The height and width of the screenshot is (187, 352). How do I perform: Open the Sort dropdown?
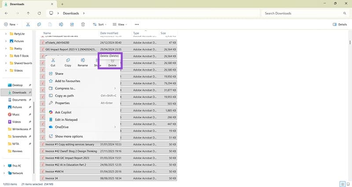(100, 25)
